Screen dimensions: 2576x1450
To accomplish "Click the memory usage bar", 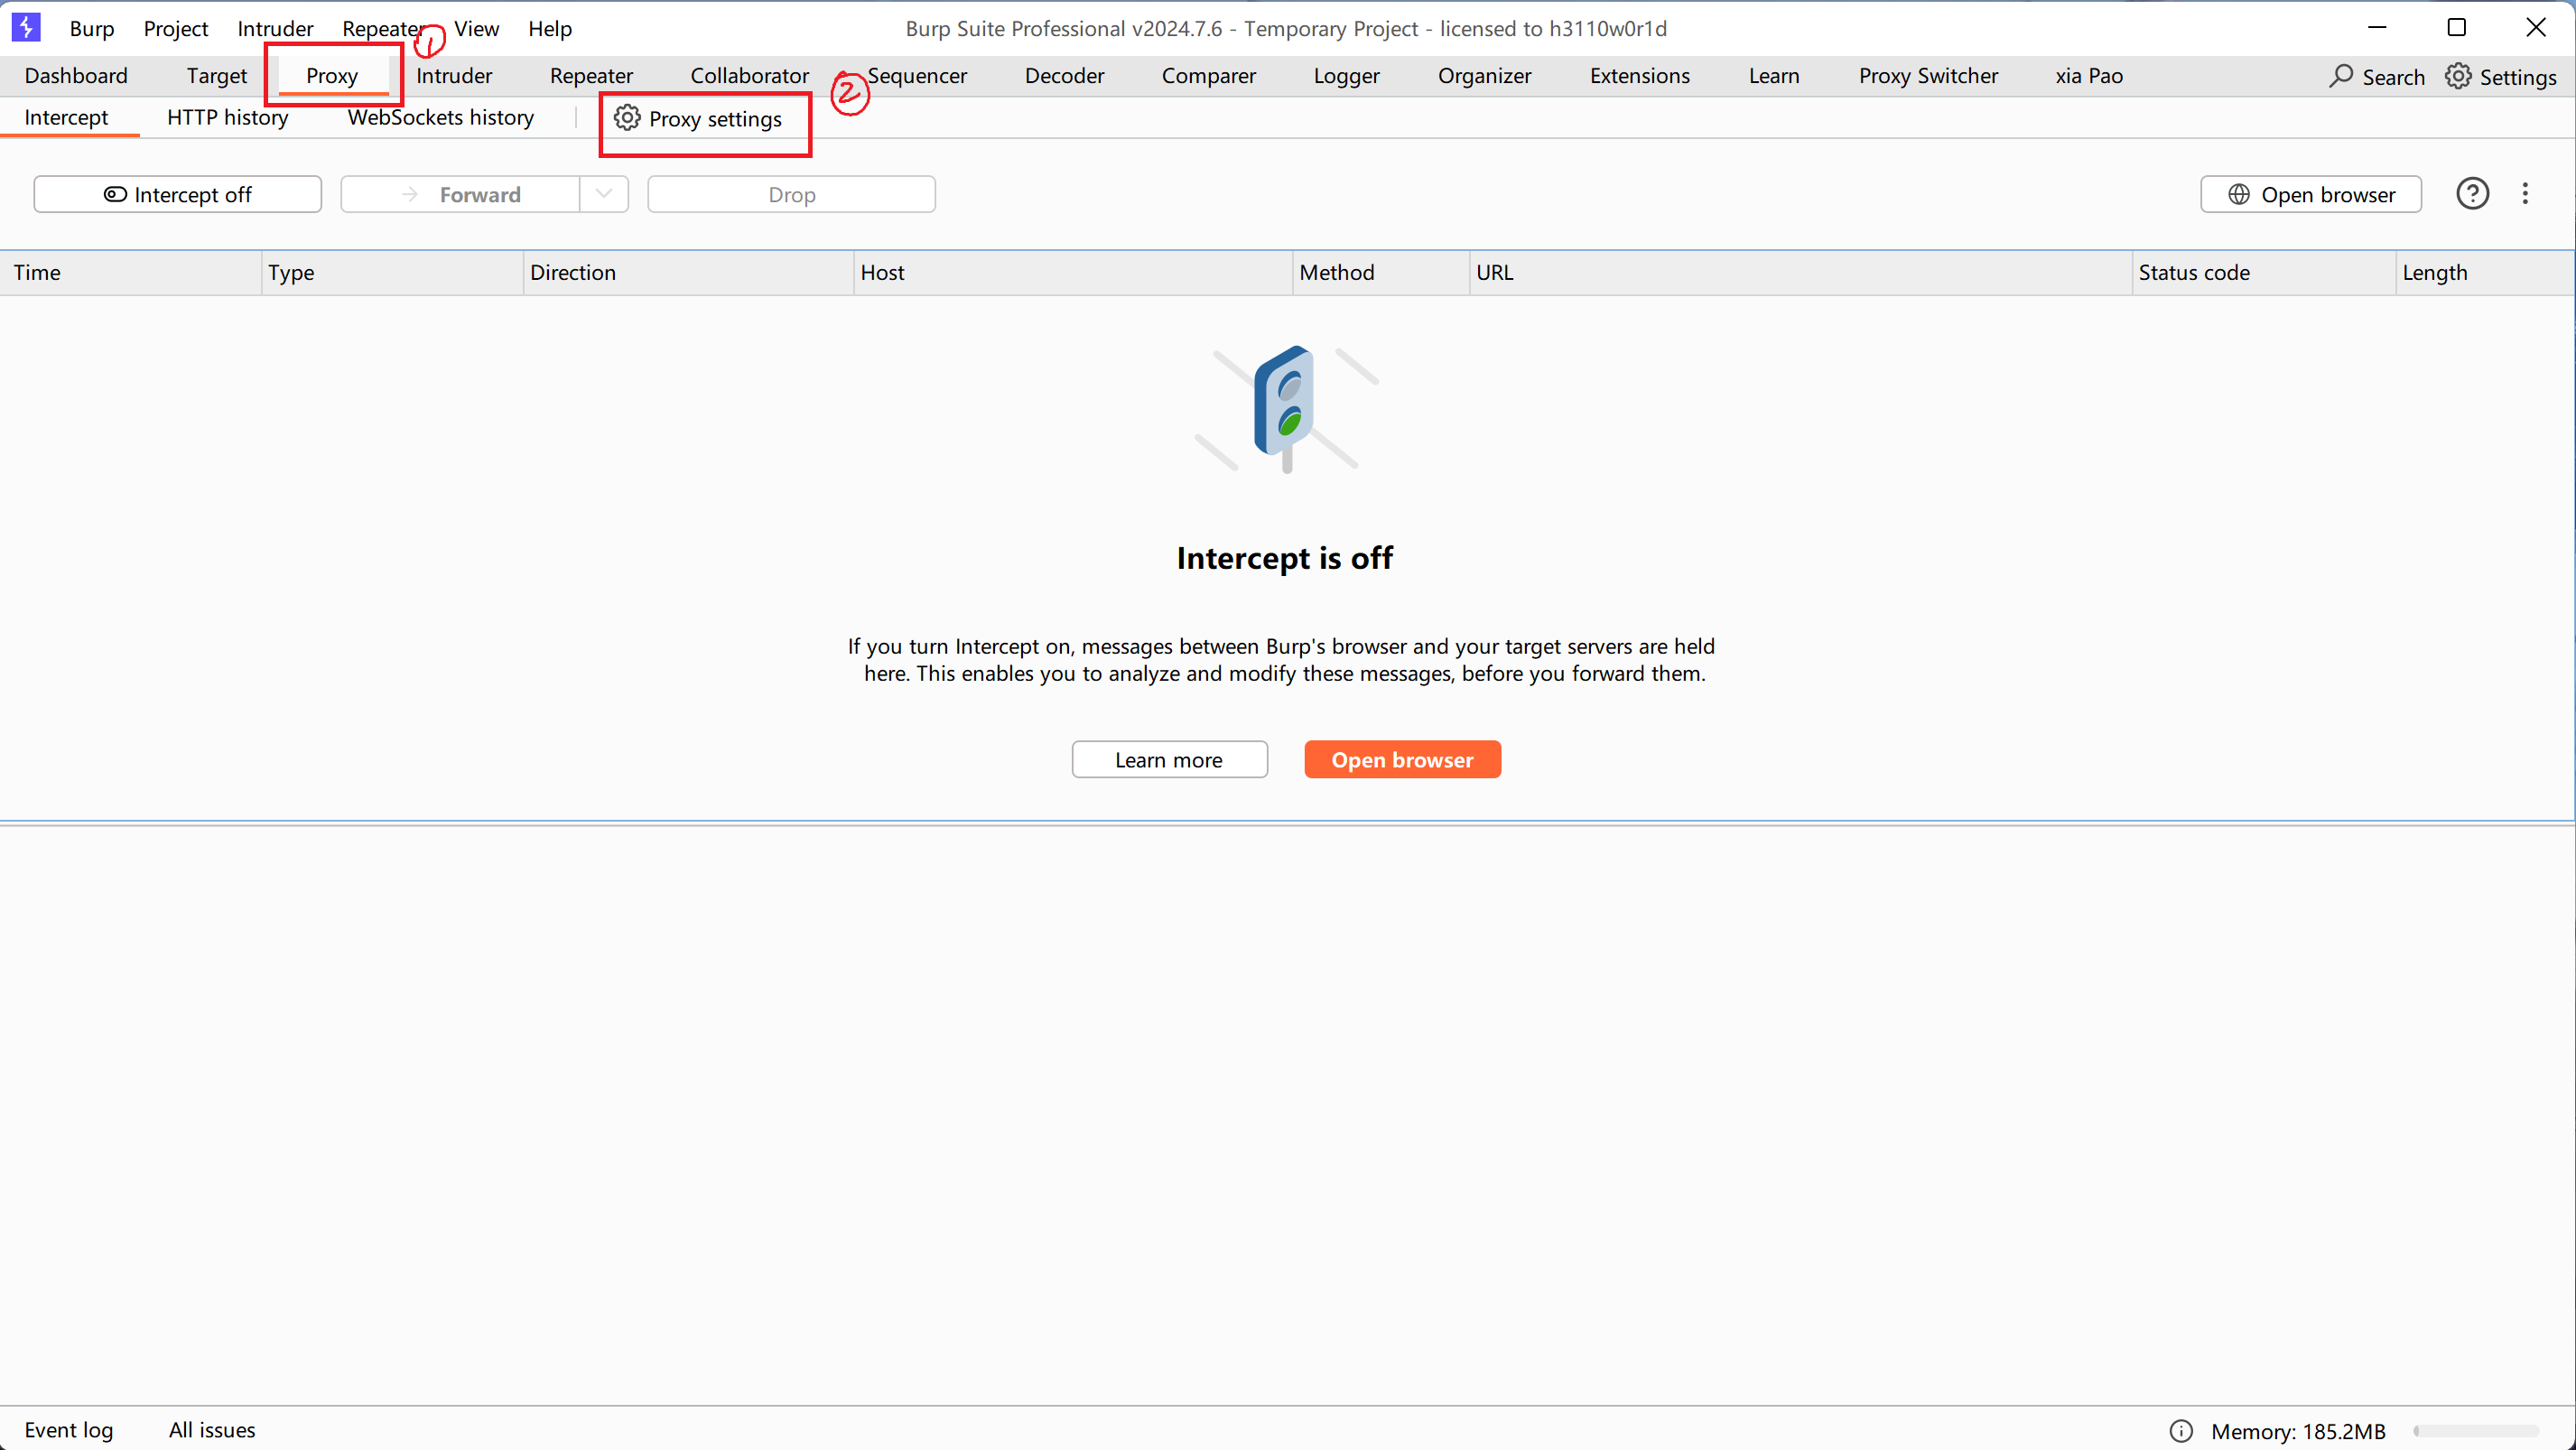I will click(2477, 1431).
